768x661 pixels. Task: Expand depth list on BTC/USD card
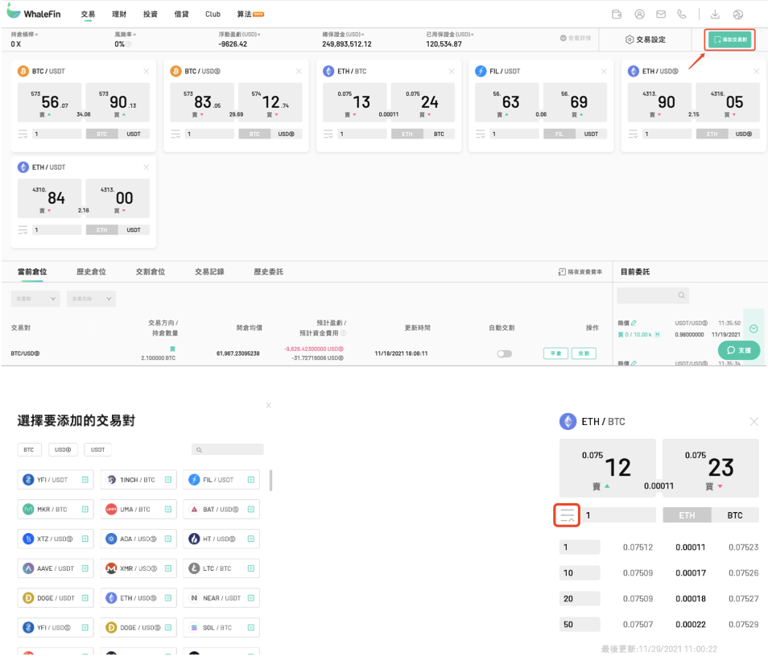[x=175, y=134]
